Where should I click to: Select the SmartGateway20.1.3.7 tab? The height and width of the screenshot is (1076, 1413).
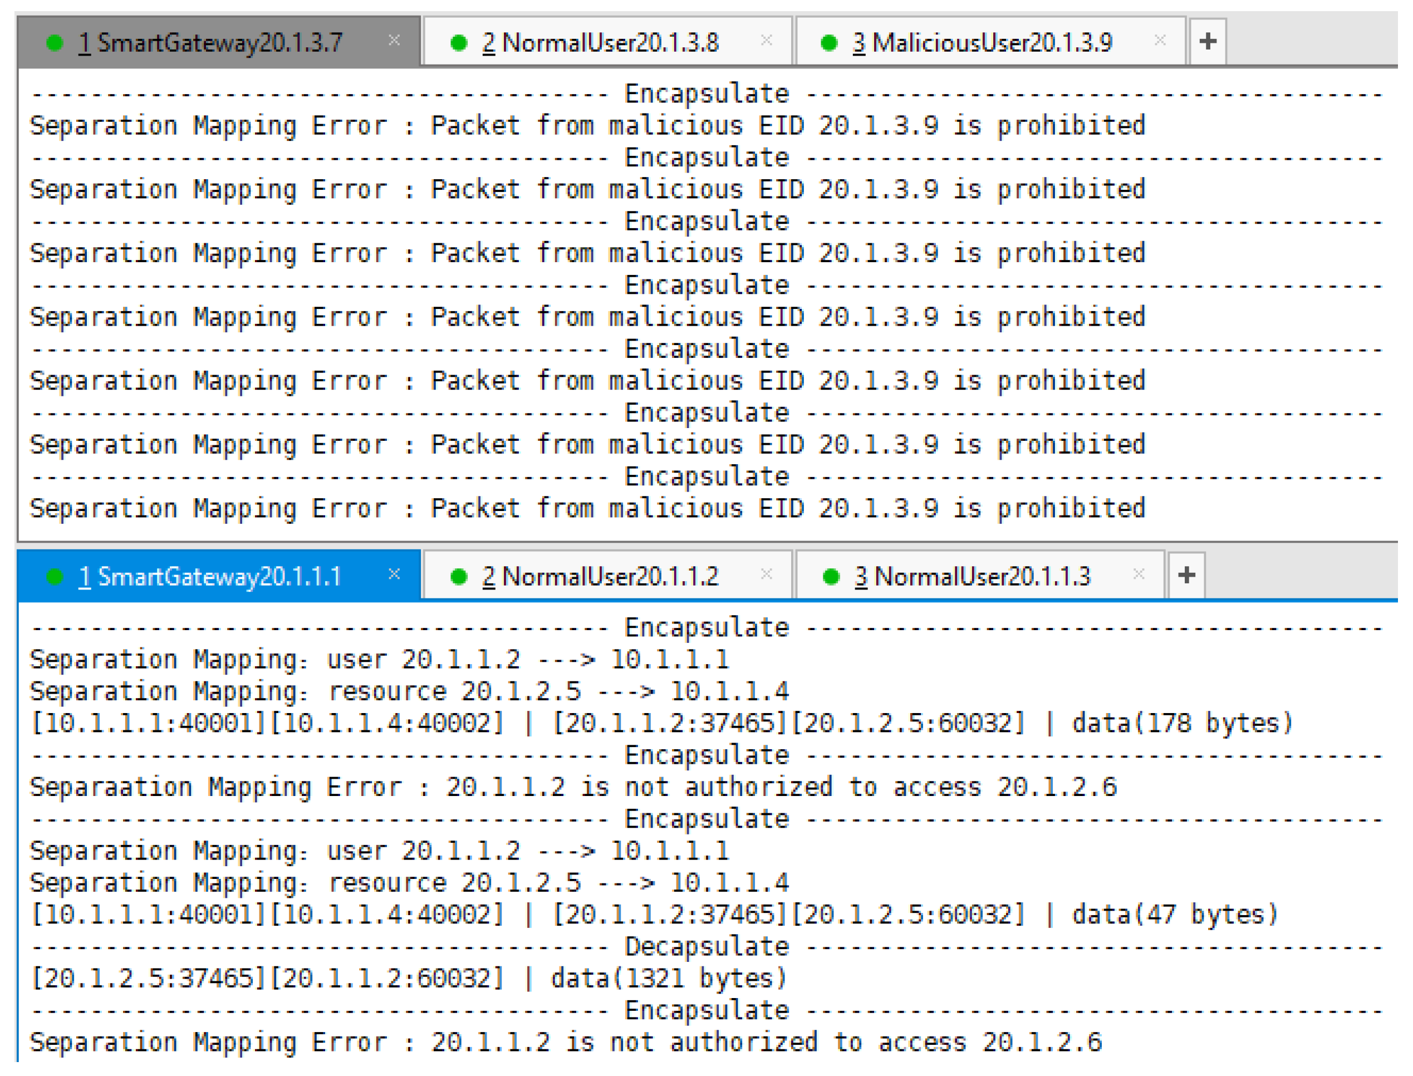tap(212, 43)
